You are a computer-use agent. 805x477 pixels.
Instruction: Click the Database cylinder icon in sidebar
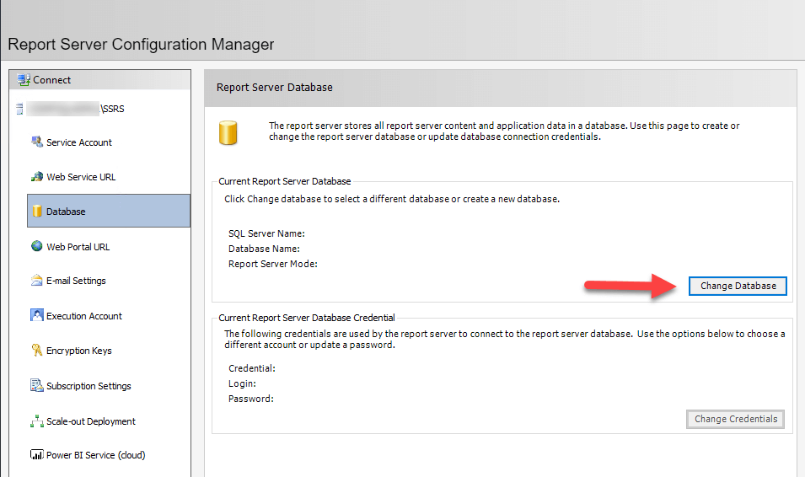[x=37, y=212]
